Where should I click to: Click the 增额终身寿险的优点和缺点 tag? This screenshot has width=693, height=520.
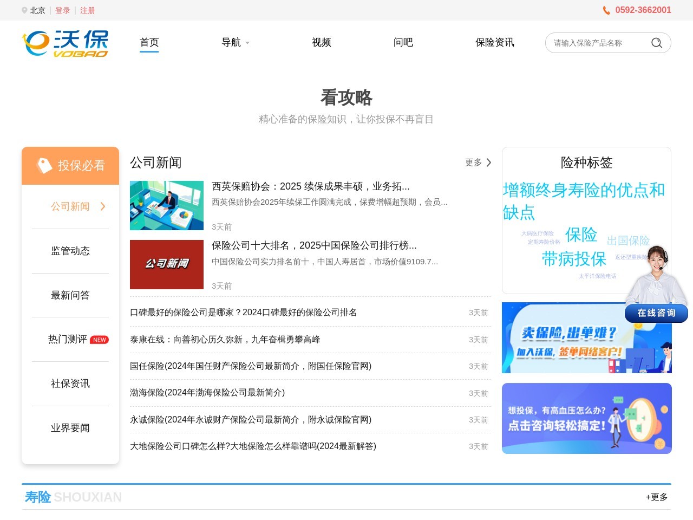[x=584, y=201]
